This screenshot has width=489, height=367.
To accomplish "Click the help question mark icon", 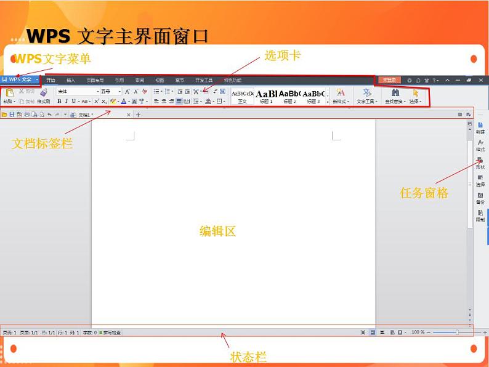I will pos(435,80).
